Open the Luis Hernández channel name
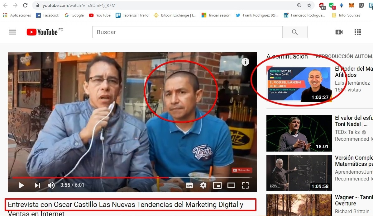Viewport: 373px width, 216px height. pos(352,83)
